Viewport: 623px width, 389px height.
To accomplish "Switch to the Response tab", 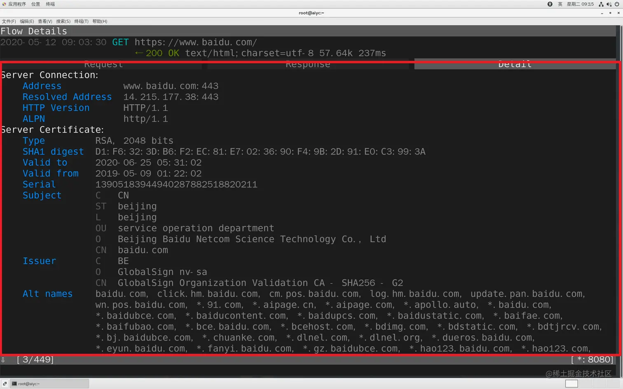I will (x=308, y=65).
